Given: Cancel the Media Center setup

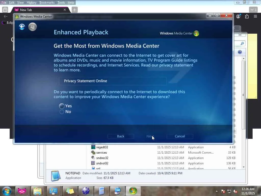Looking at the screenshot, I should [x=180, y=136].
